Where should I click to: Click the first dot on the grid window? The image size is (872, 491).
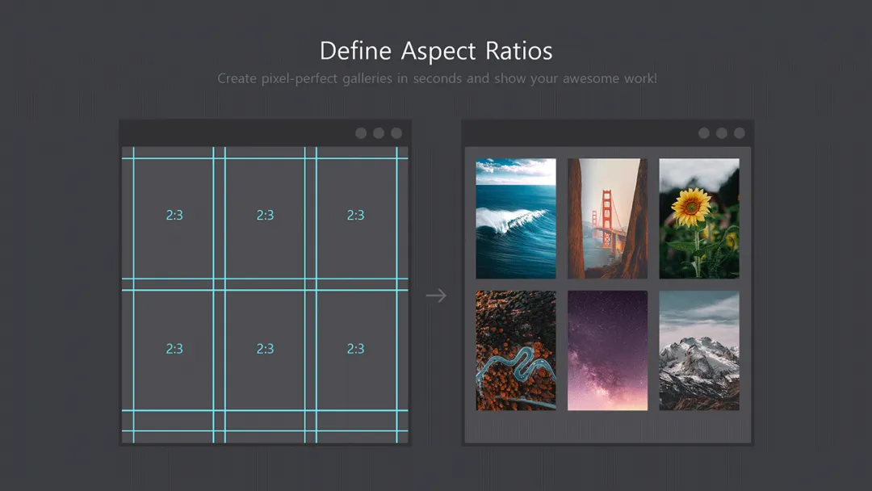click(x=361, y=133)
